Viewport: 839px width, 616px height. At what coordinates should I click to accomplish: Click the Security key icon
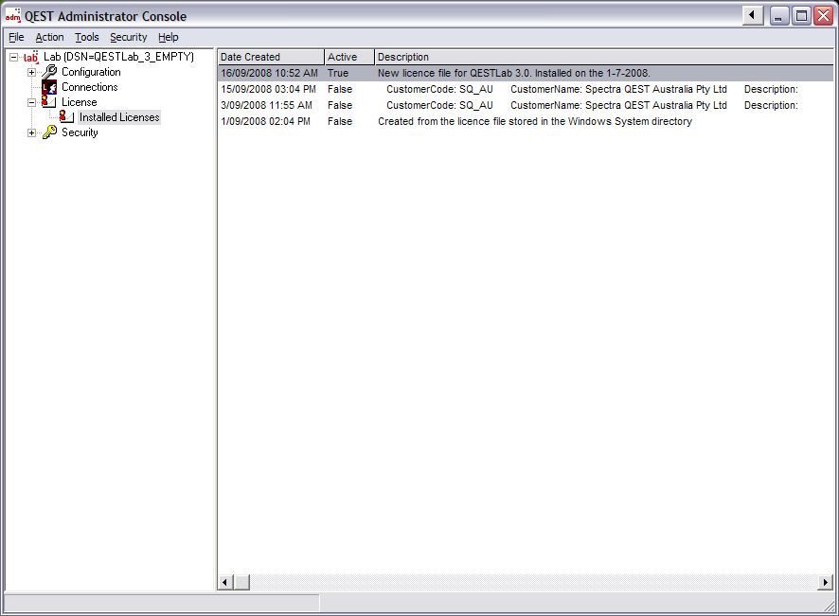point(49,132)
